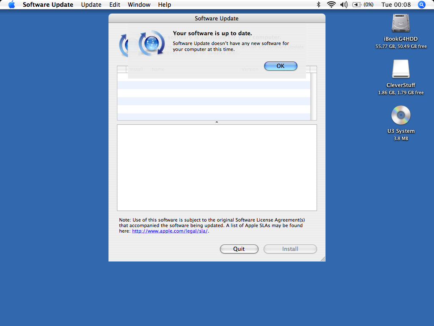Click the Software Update window title

coord(217,18)
